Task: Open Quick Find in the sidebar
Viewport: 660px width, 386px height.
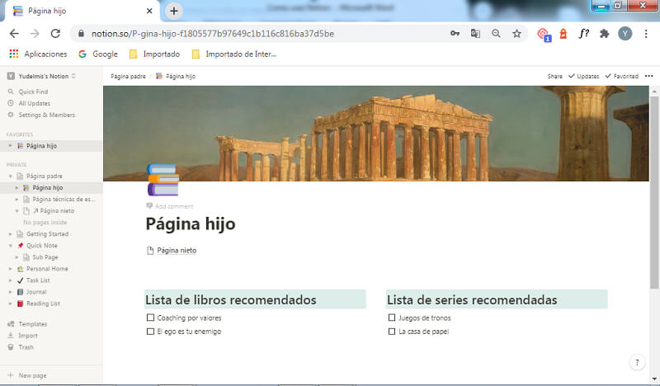Action: [33, 92]
